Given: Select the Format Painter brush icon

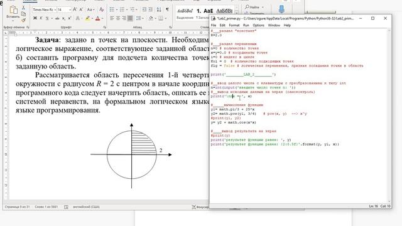Looking at the screenshot, I should coord(24,19).
